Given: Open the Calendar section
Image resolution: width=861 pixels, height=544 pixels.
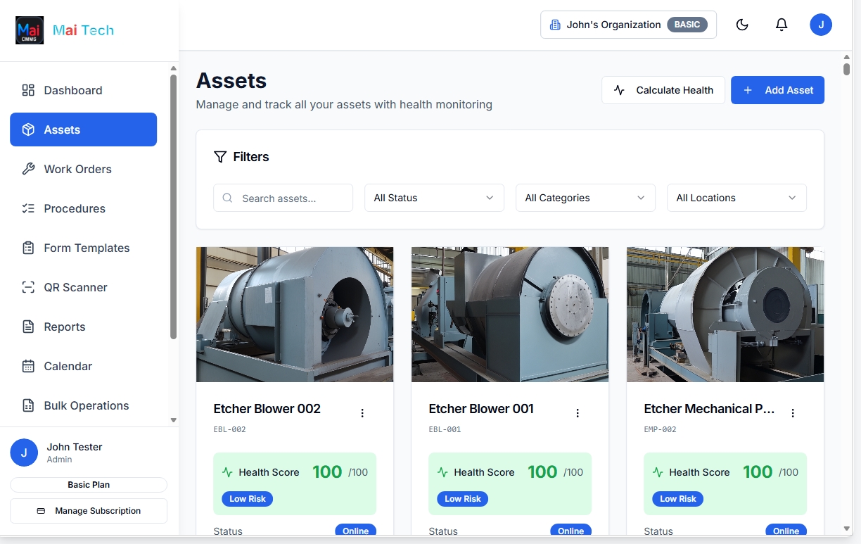Looking at the screenshot, I should (68, 366).
